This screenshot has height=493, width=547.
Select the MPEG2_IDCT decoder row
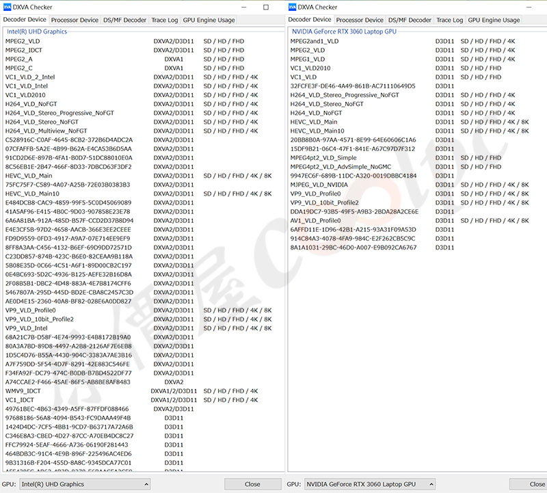click(125, 50)
